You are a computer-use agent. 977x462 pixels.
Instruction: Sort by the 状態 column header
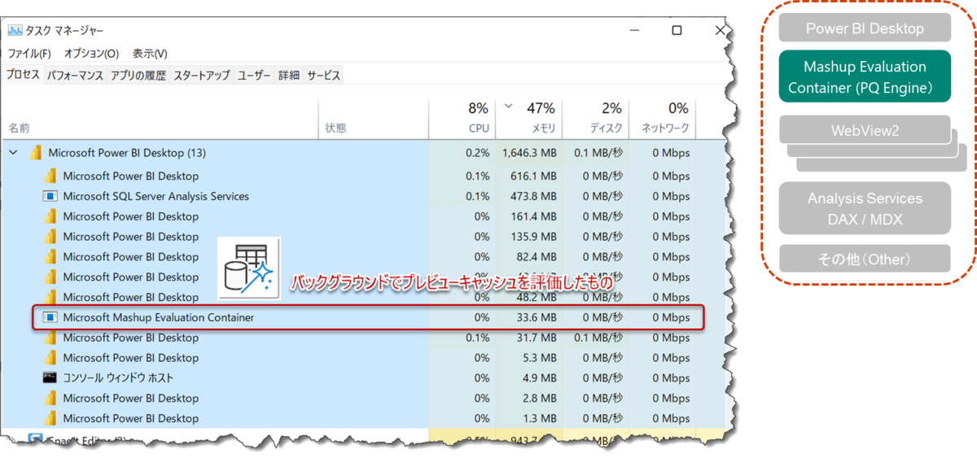tap(335, 129)
